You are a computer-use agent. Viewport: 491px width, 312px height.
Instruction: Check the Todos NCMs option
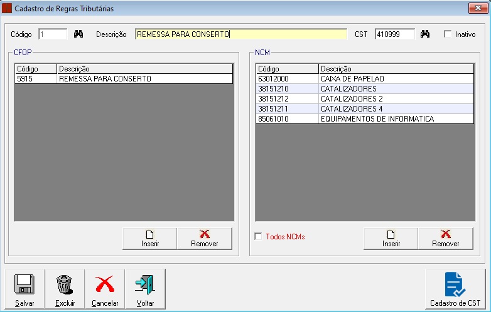(x=258, y=237)
